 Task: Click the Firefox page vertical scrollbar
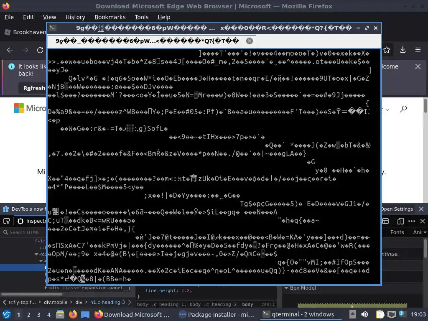coord(425,105)
